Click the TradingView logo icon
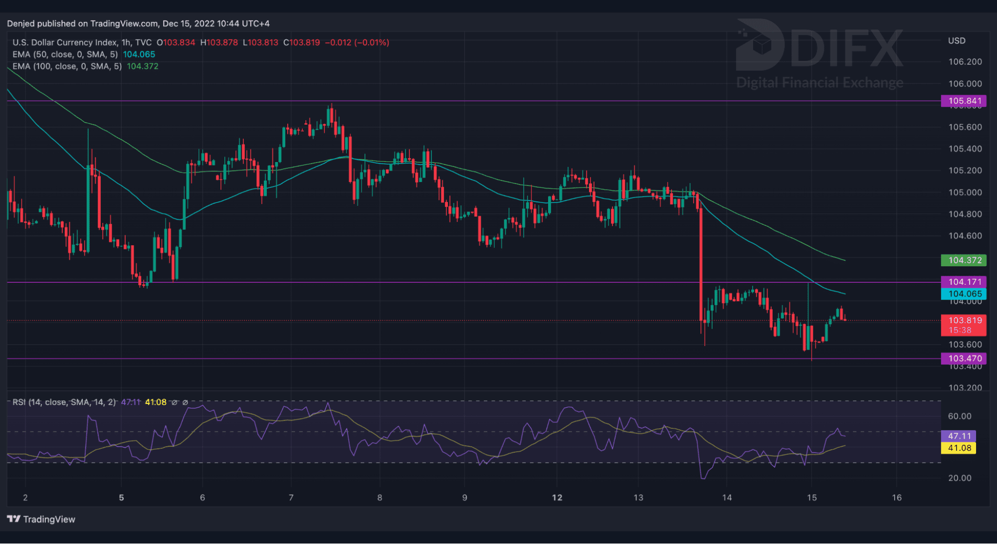The width and height of the screenshot is (997, 544). click(13, 519)
